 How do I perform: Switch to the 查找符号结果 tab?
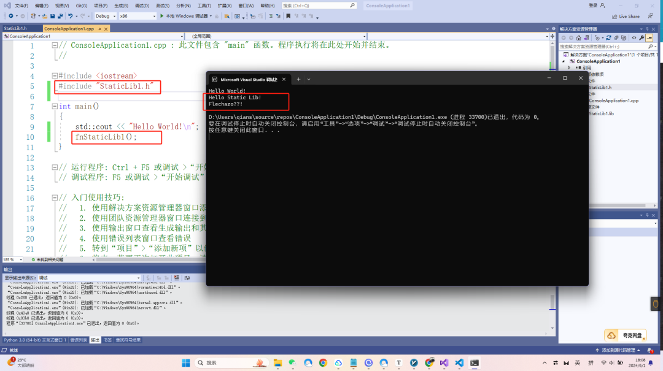[128, 340]
